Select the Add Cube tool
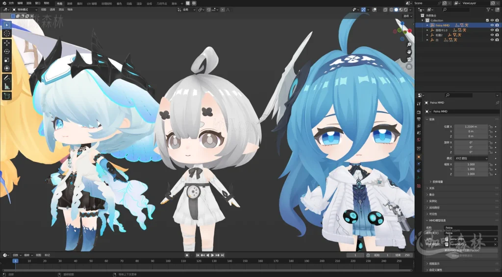The image size is (502, 277). tap(7, 96)
